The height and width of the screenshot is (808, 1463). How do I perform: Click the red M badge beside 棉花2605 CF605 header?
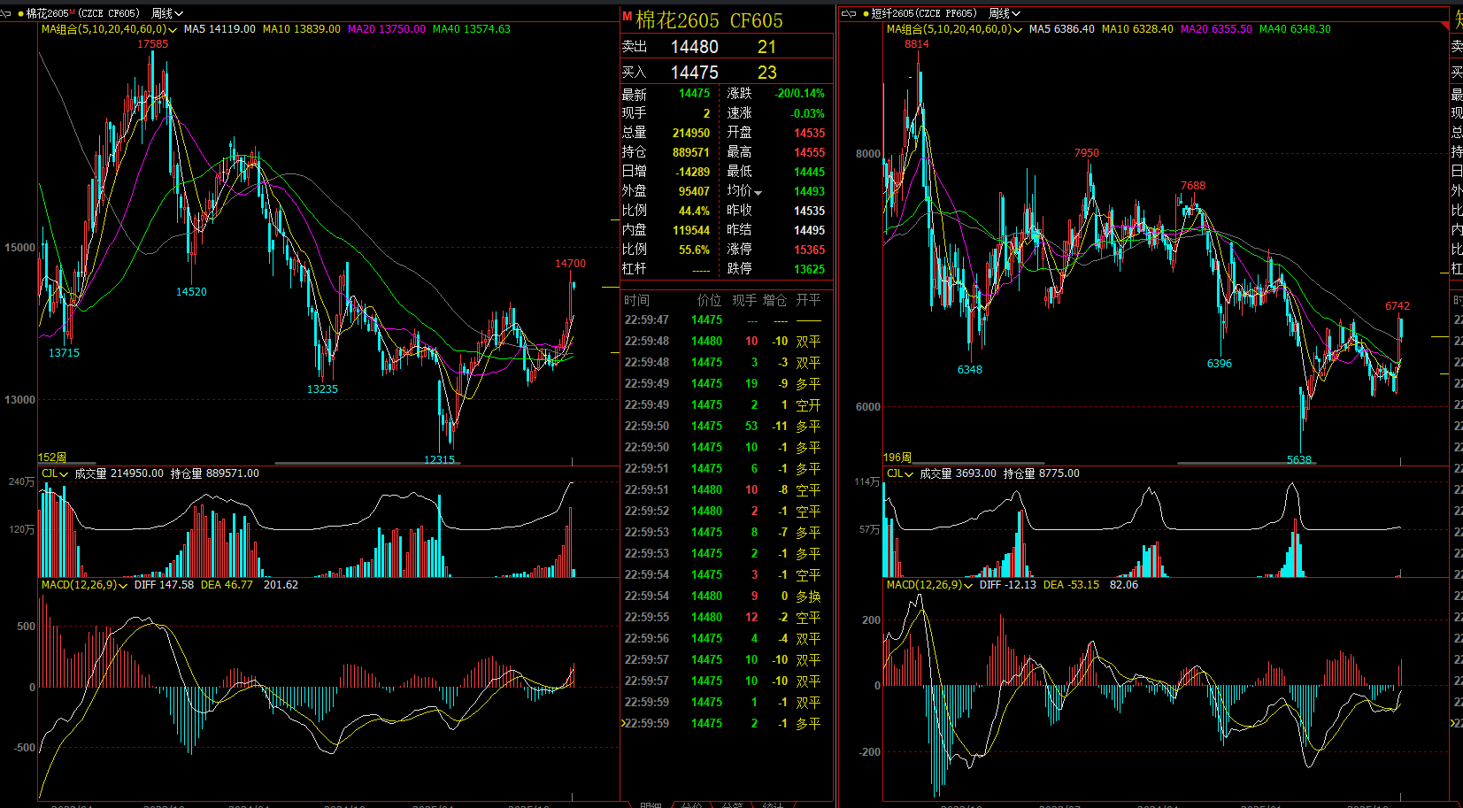click(627, 17)
